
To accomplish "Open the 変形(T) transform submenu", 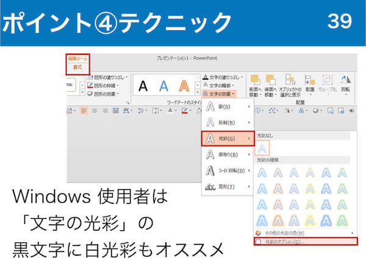I will [228, 187].
